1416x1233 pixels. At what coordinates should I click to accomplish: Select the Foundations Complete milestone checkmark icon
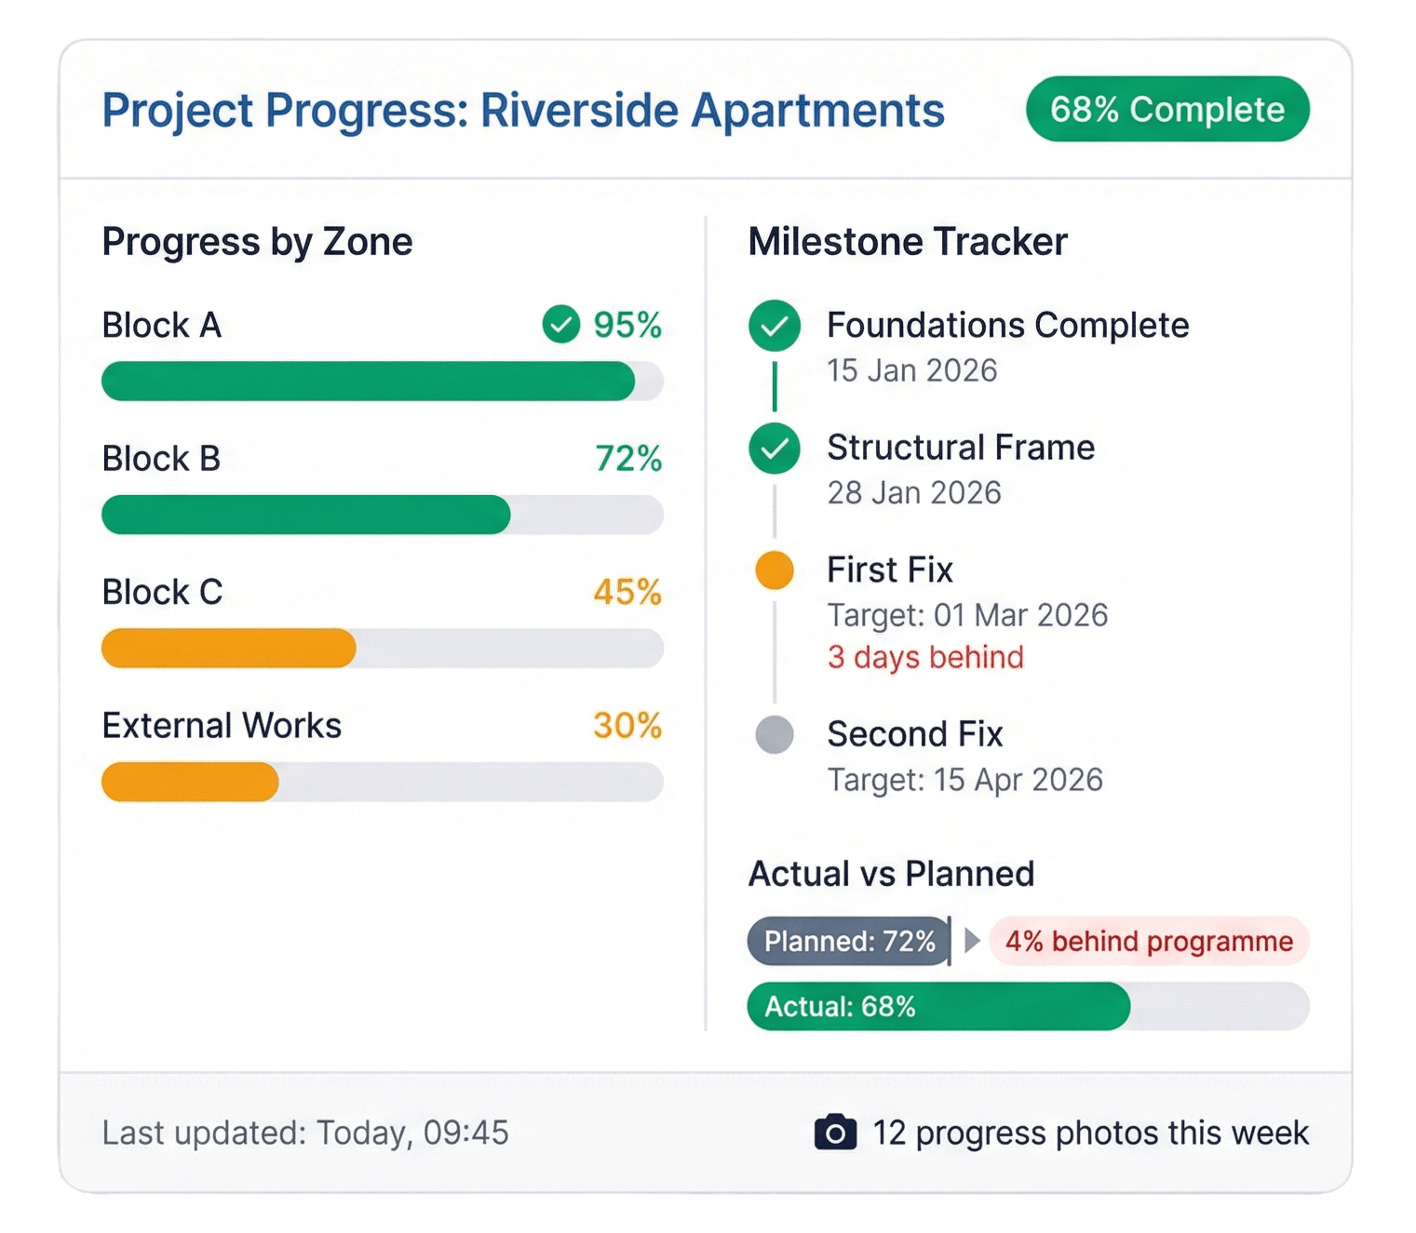click(x=774, y=326)
